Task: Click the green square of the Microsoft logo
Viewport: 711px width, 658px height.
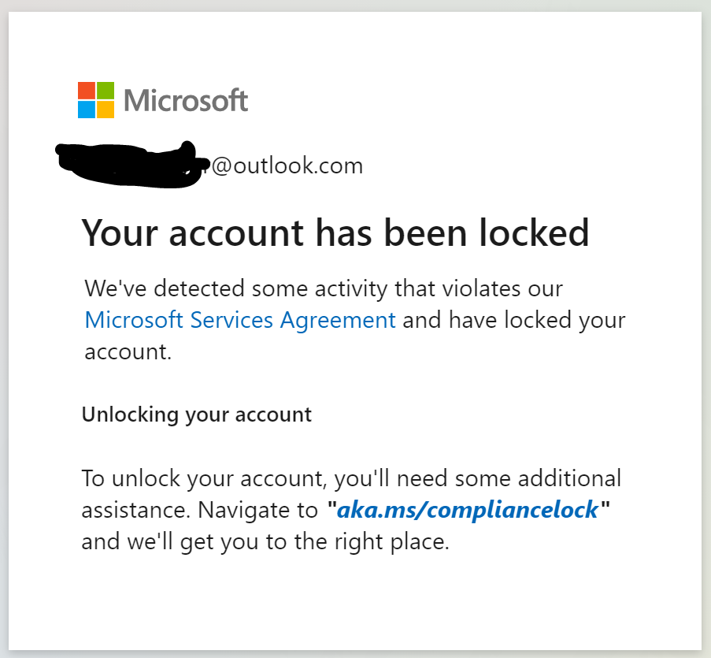Action: click(x=105, y=90)
